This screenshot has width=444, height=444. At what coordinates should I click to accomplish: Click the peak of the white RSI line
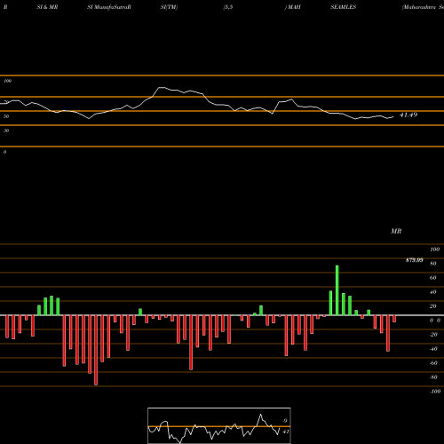[162, 88]
